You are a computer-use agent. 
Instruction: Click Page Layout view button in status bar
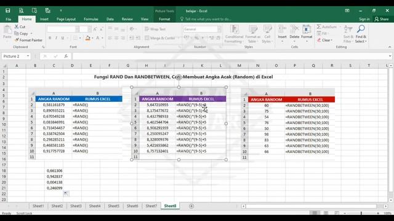pyautogui.click(x=326, y=213)
